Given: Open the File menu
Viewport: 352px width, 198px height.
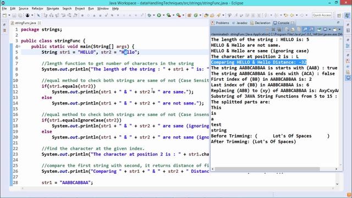Looking at the screenshot, I should [4, 9].
